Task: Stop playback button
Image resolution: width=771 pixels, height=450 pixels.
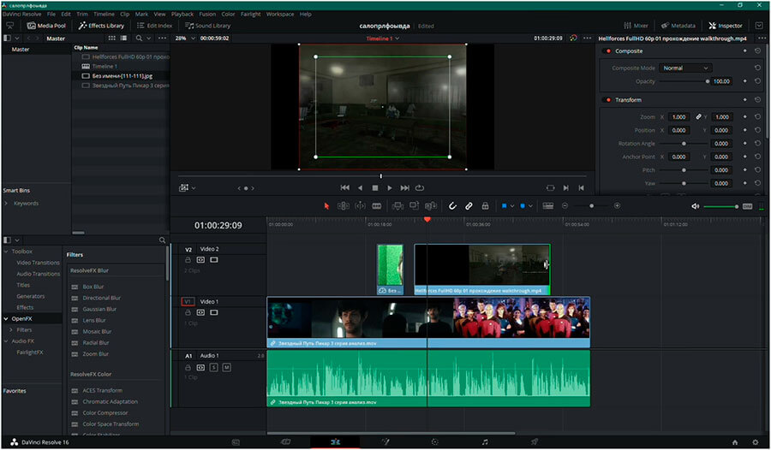Action: pos(375,187)
